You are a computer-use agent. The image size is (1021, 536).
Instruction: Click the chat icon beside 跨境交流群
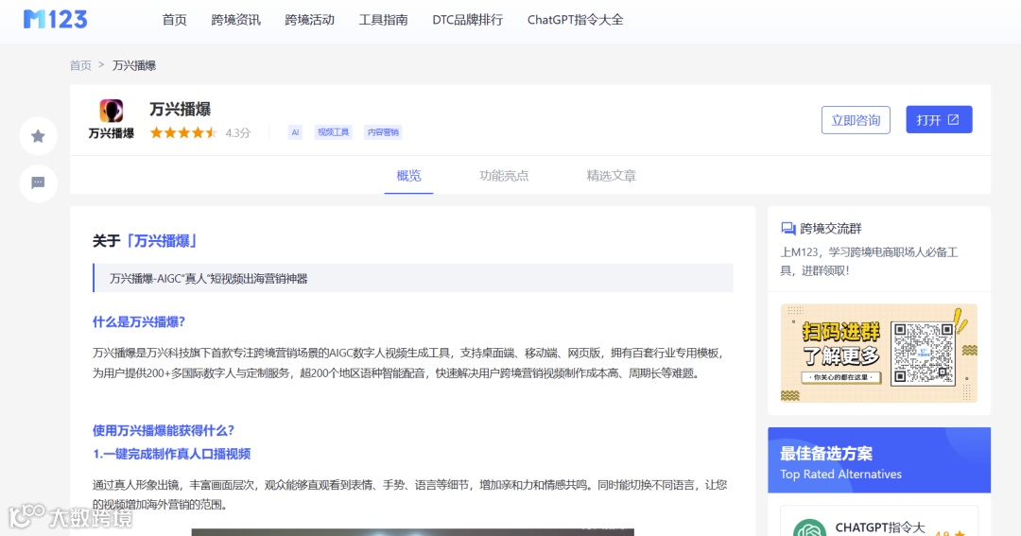tap(787, 229)
